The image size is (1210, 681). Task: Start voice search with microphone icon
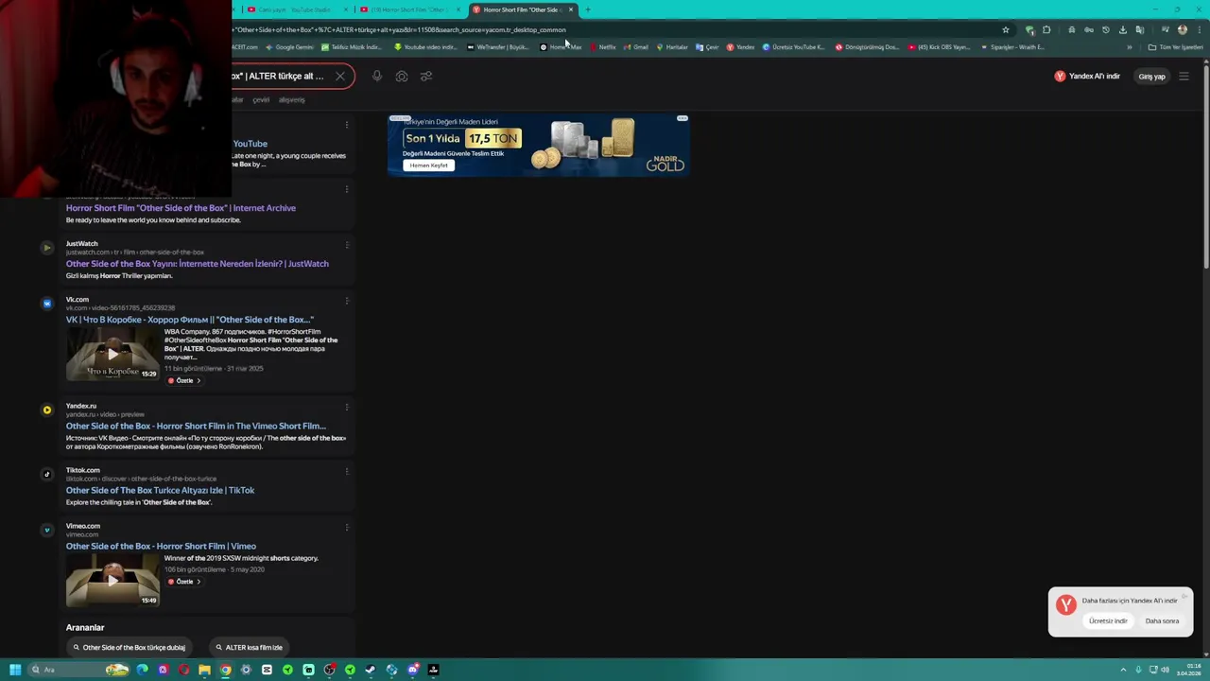point(377,77)
